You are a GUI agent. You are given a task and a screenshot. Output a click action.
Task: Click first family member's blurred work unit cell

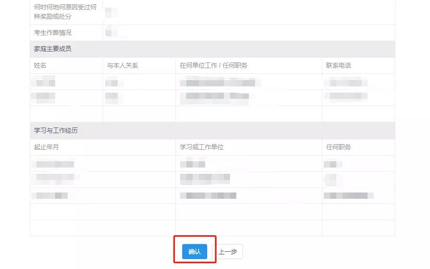(218, 82)
